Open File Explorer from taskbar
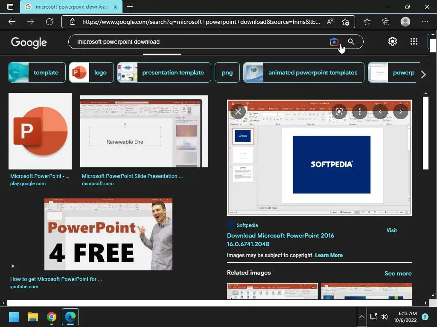Viewport: 437px width, 327px height. [x=32, y=317]
